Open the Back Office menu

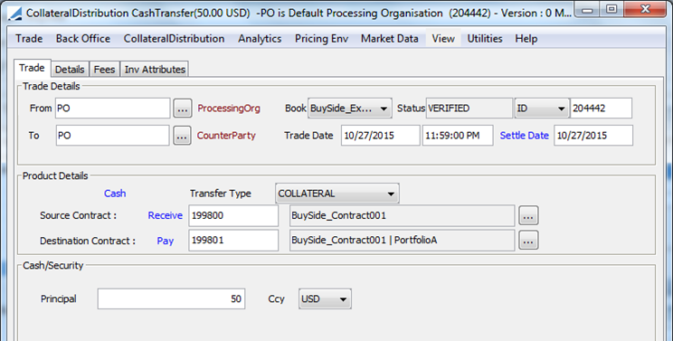pyautogui.click(x=83, y=39)
